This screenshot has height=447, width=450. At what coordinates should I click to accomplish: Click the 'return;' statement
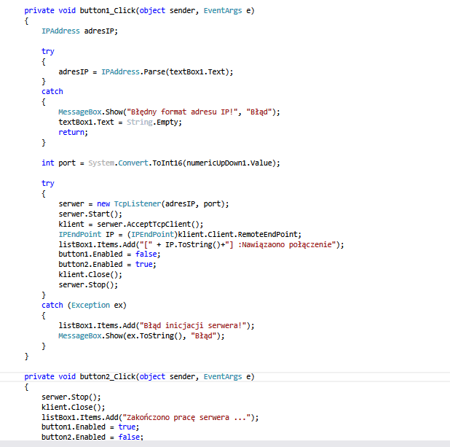point(74,132)
